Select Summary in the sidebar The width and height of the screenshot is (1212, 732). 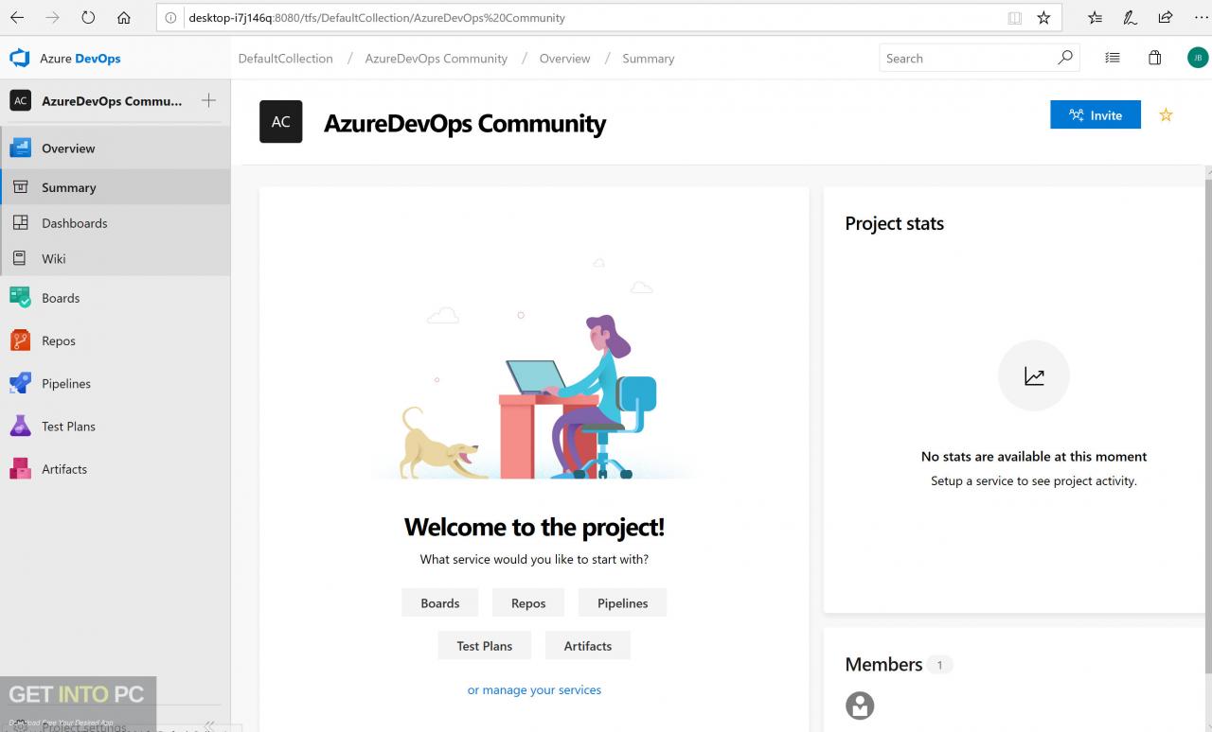(x=115, y=187)
